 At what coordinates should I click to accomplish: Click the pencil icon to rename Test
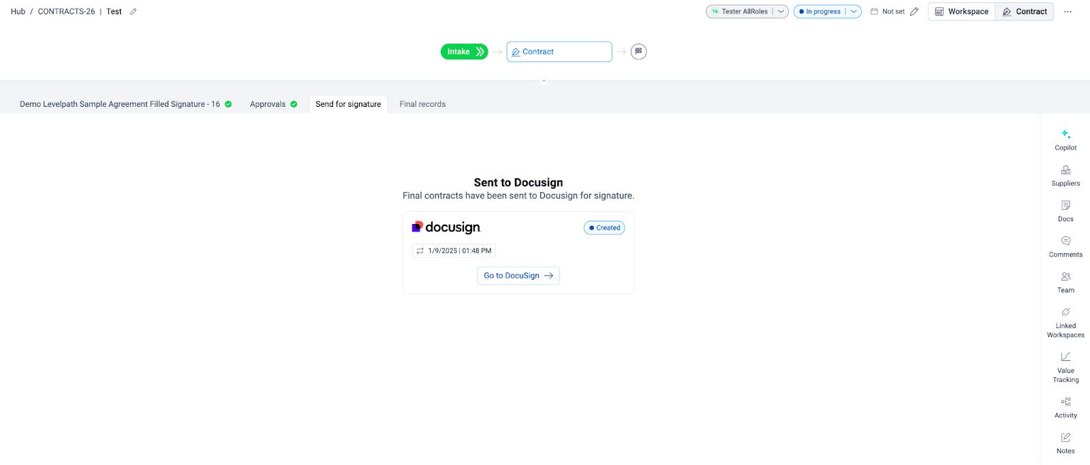point(134,12)
